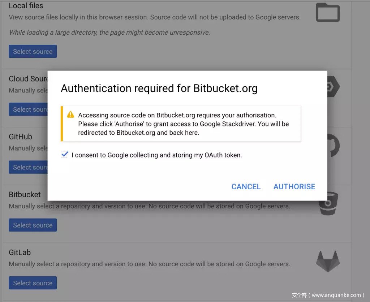Select source under Cloud Source section

(29, 109)
